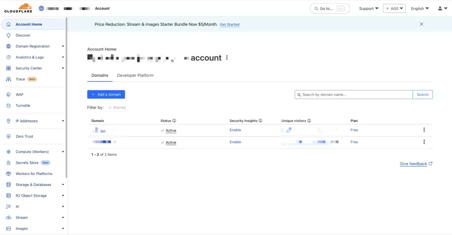Click the Give feedback link
This screenshot has height=235, width=452.
coord(416,164)
